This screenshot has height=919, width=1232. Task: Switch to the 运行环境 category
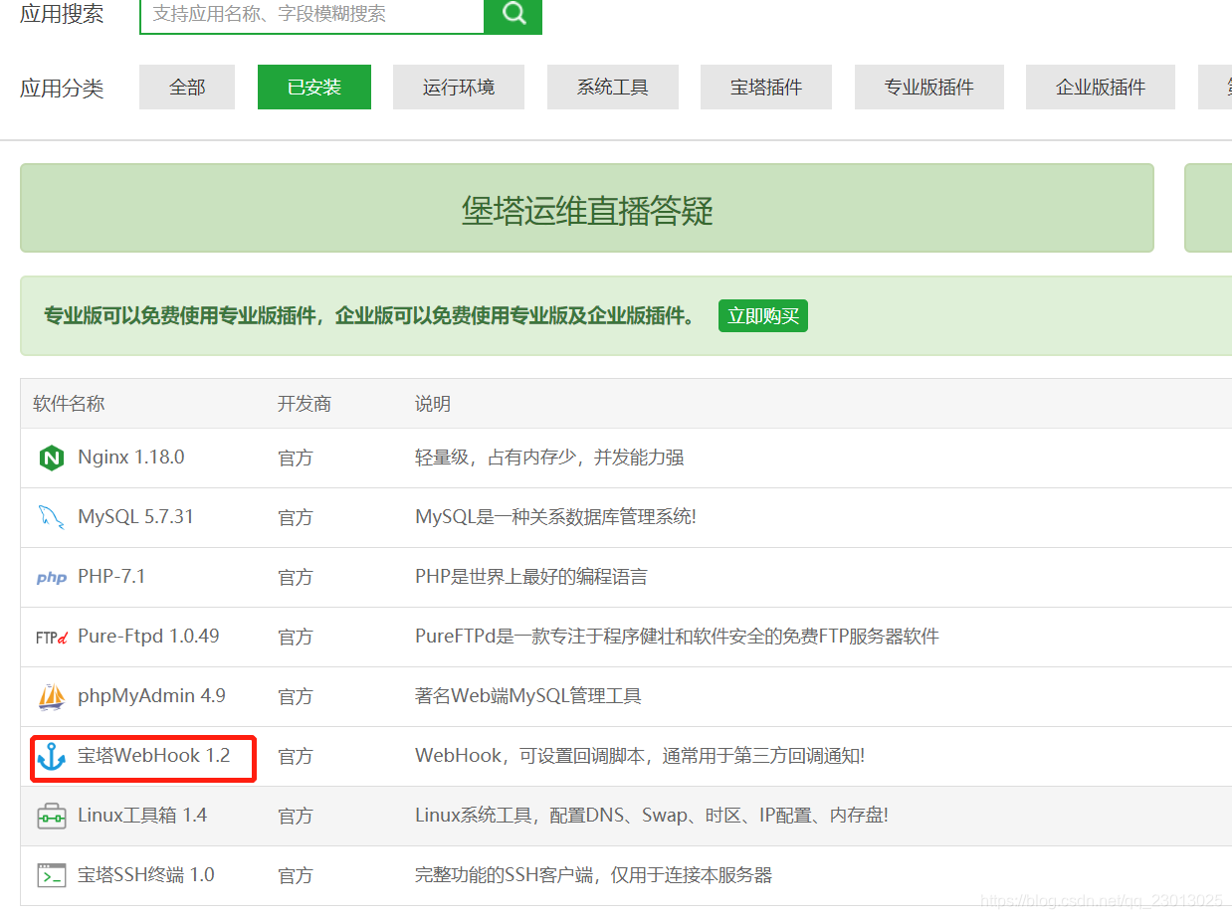click(x=459, y=88)
